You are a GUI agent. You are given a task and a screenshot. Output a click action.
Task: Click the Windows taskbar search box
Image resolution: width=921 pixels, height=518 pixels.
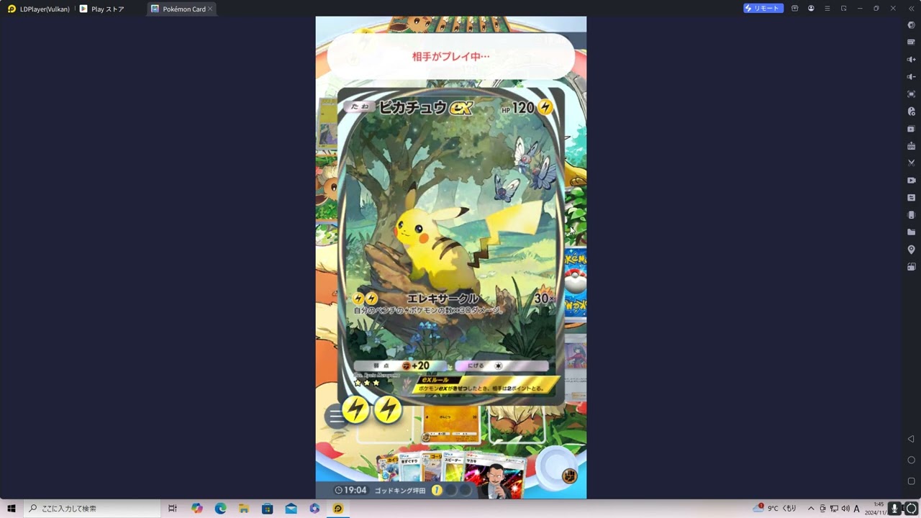click(92, 509)
